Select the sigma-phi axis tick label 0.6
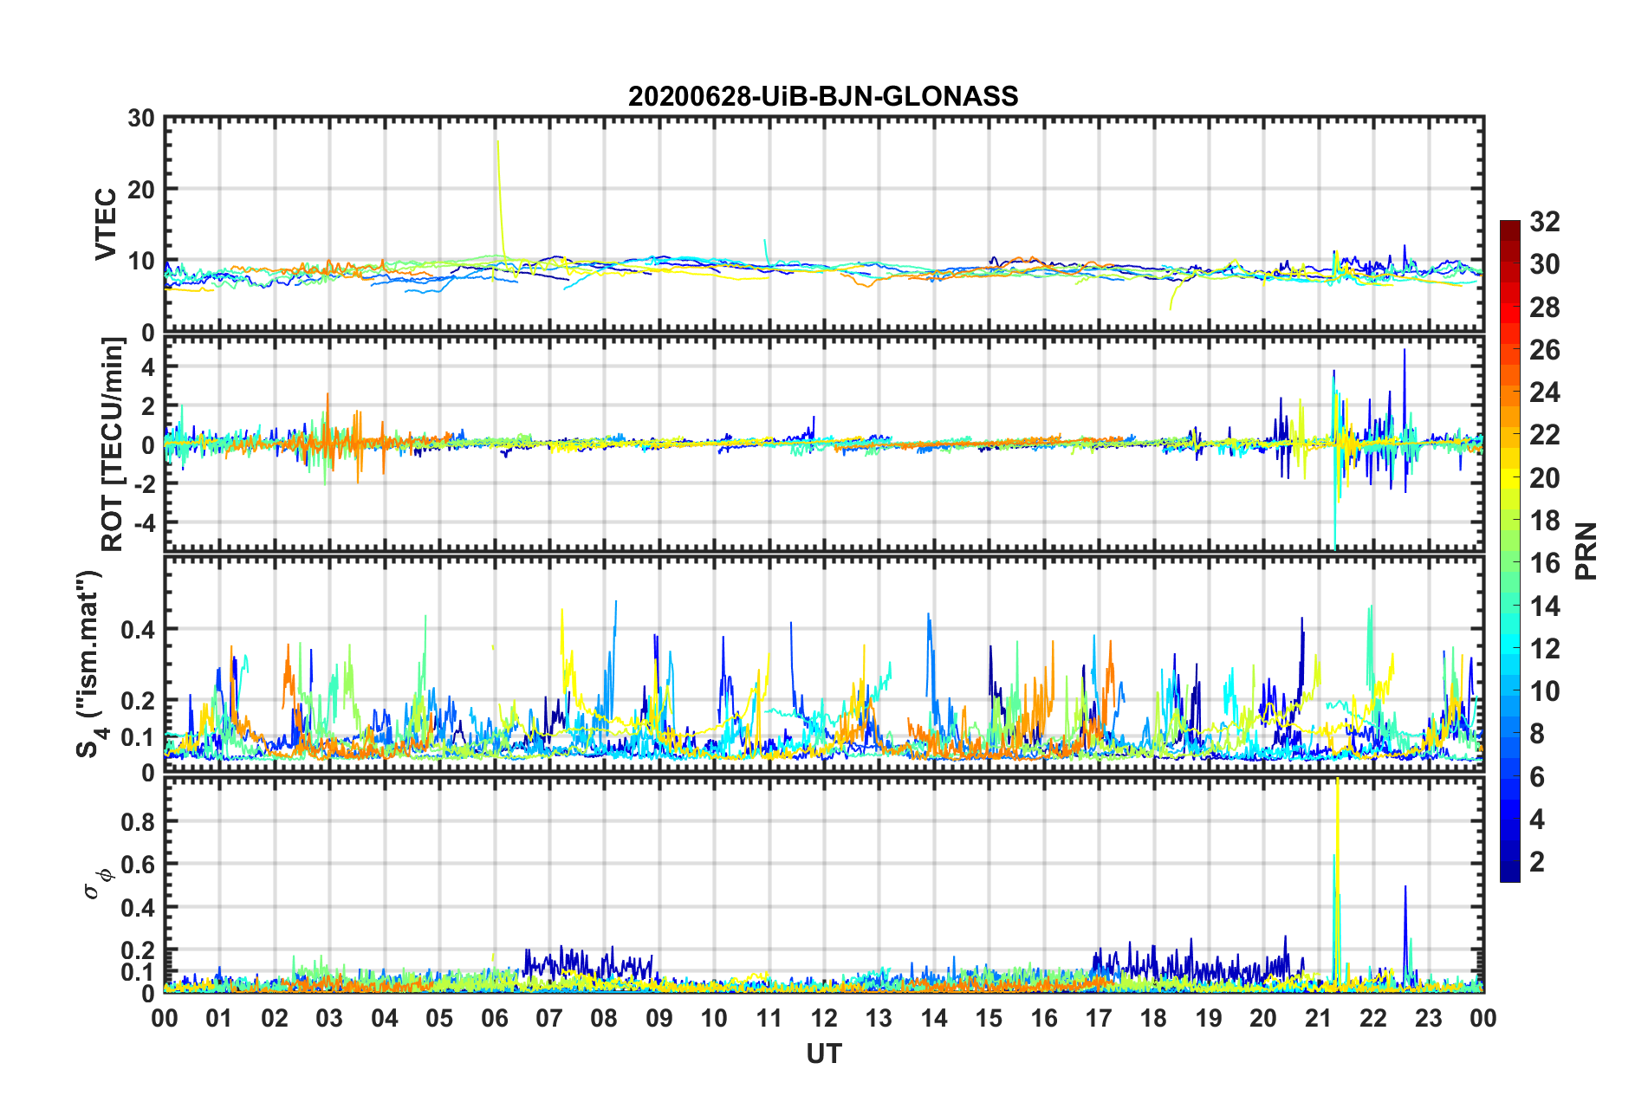1648x1102 pixels. (x=138, y=865)
